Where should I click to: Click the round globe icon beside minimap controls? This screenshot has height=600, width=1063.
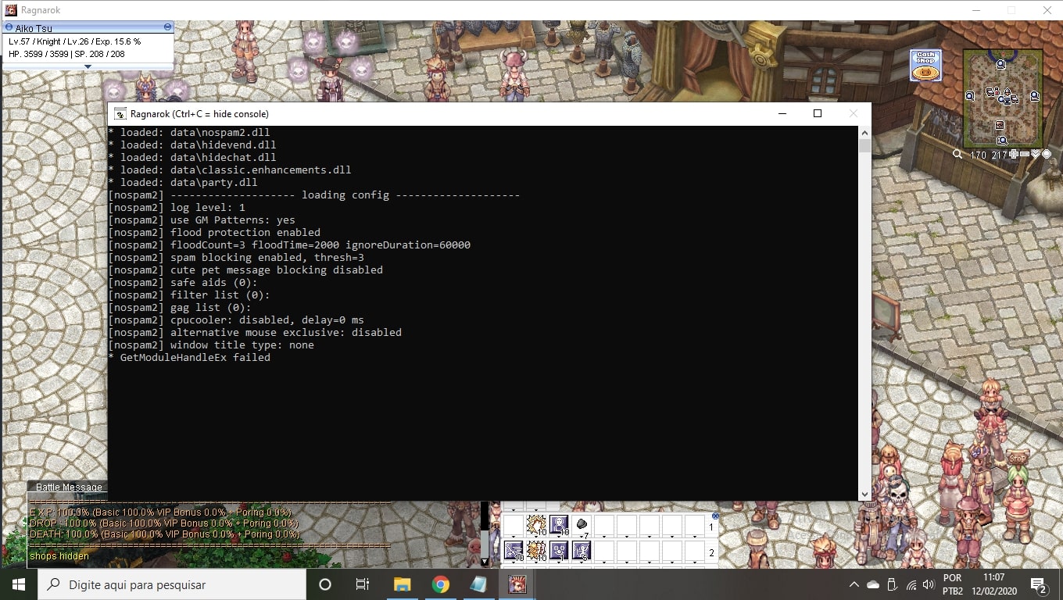pos(1047,155)
